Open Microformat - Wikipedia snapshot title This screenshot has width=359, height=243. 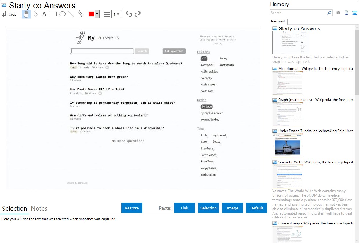[316, 69]
